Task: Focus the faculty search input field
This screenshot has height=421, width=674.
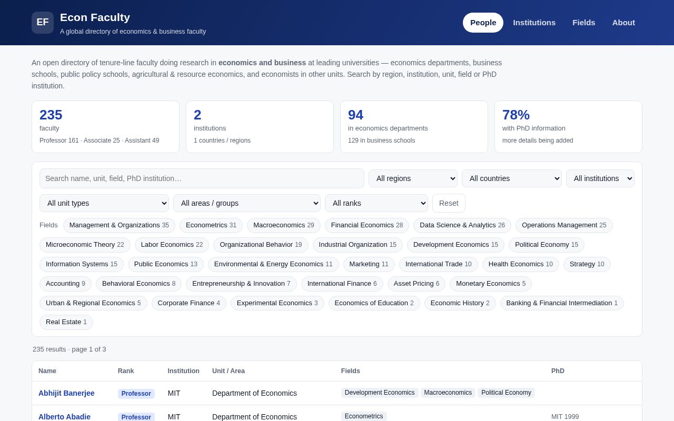Action: 202,178
